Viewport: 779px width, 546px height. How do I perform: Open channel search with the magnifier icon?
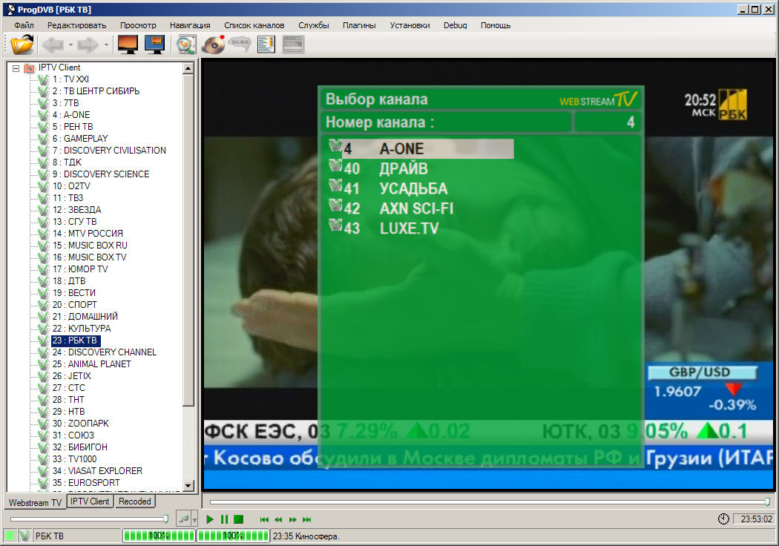pos(185,45)
